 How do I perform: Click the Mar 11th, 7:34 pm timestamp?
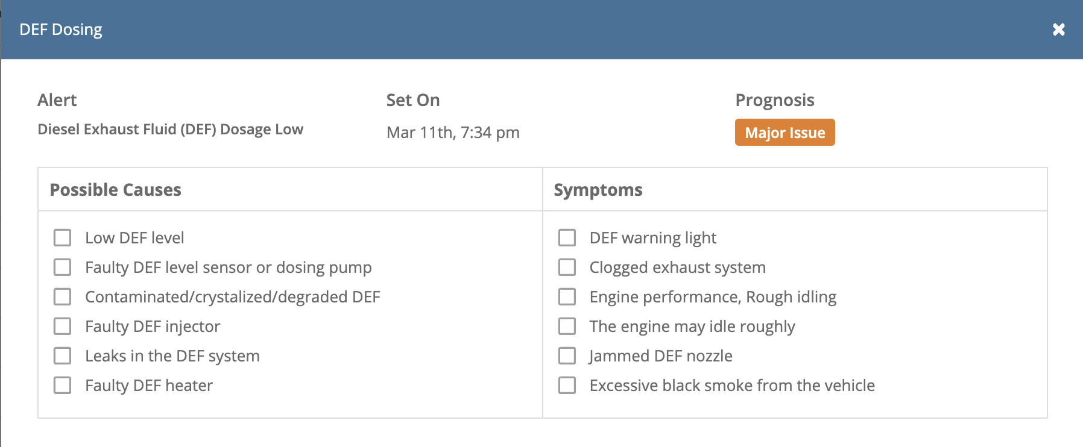(453, 133)
